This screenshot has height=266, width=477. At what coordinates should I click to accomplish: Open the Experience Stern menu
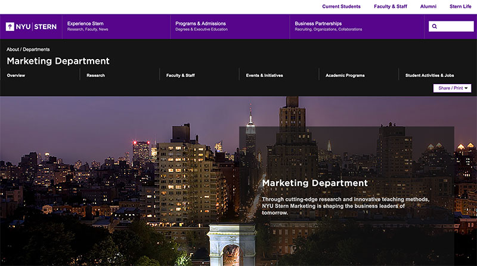pyautogui.click(x=85, y=23)
